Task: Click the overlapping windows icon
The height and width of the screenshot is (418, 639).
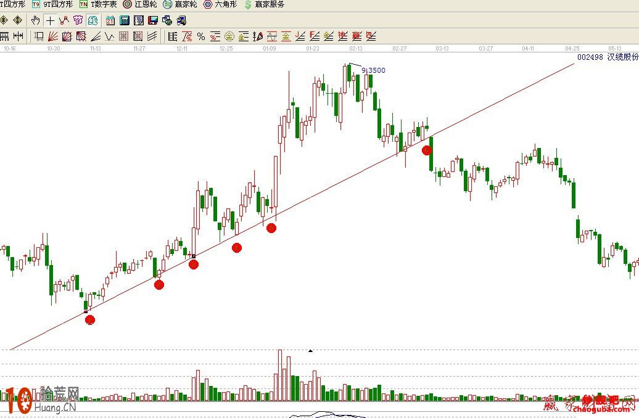Action: click(167, 20)
